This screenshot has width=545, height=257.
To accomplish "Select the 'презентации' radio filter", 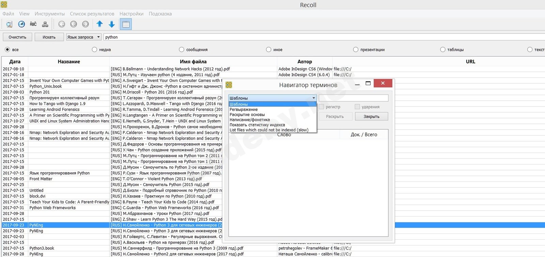I will (x=356, y=50).
